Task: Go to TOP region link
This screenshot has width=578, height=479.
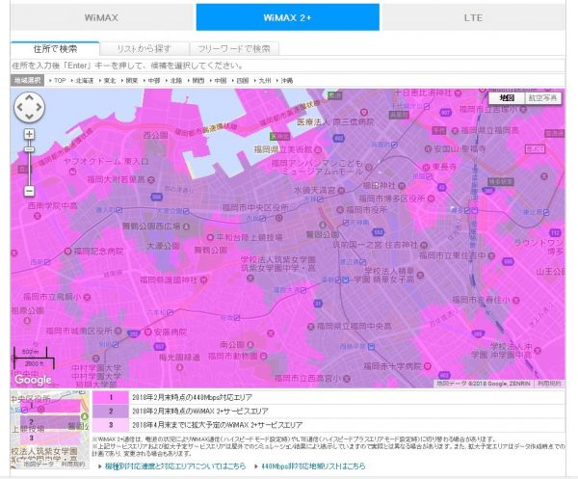Action: [59, 80]
